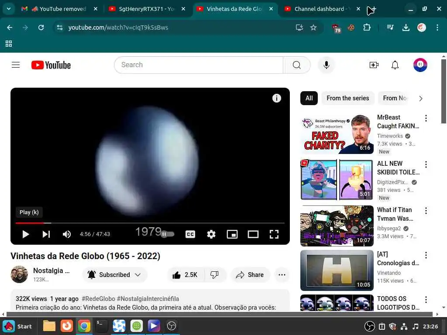Play the video
Image resolution: width=447 pixels, height=335 pixels.
click(x=26, y=234)
